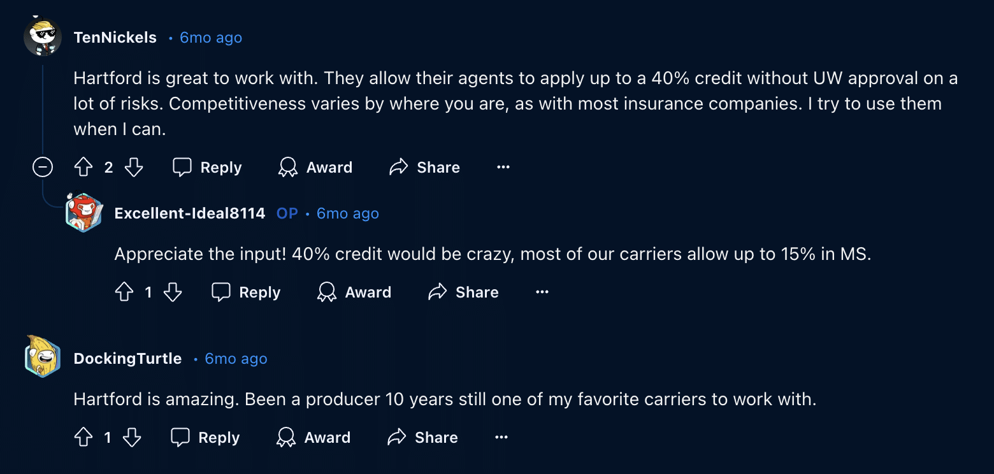This screenshot has height=474, width=994.
Task: Upvote TenNickels' Hartford comment
Action: [83, 168]
